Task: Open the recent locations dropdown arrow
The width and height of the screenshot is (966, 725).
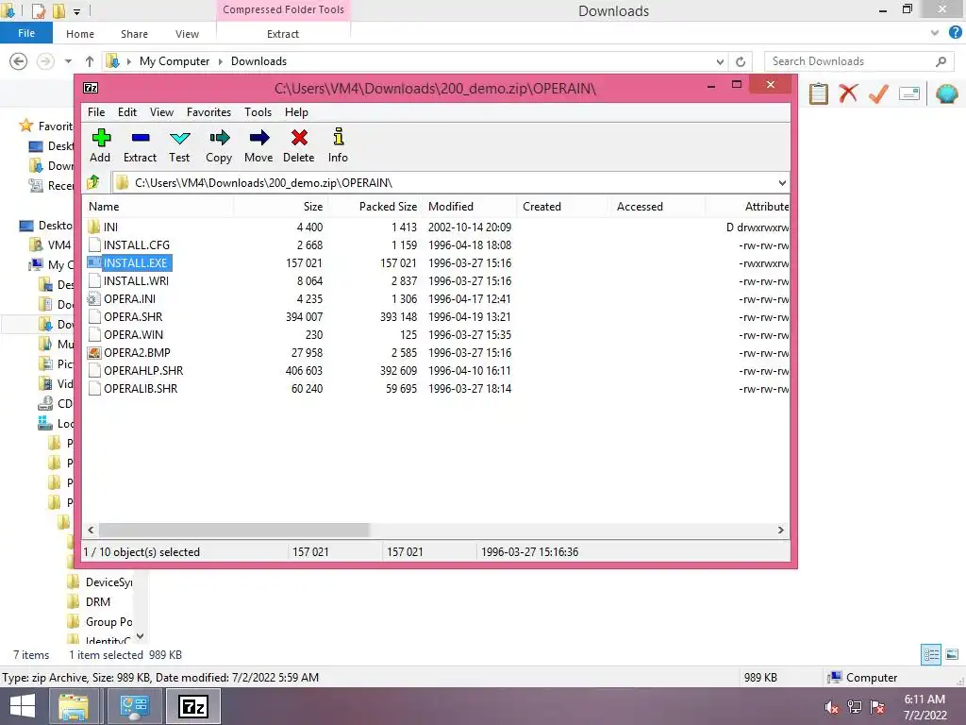Action: click(x=68, y=61)
